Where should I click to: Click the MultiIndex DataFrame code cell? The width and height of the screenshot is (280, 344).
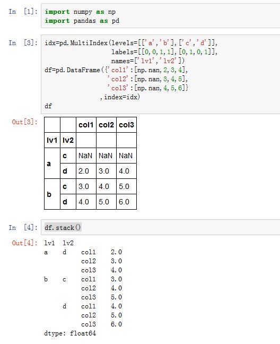[160, 74]
